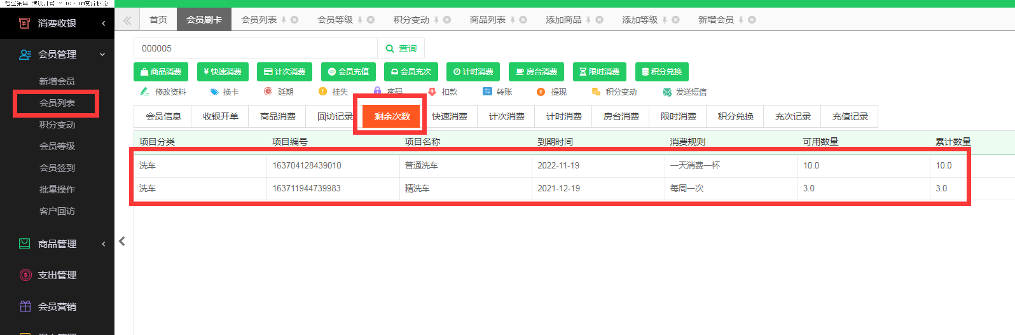This screenshot has width=1015, height=335.
Task: Click the 修改资料 edit profile icon
Action: click(x=145, y=92)
